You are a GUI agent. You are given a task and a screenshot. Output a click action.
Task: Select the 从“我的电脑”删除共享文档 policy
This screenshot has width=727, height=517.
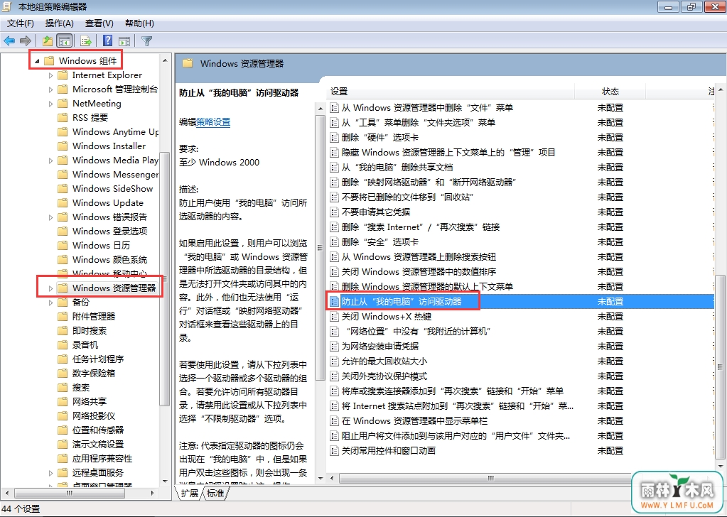397,167
